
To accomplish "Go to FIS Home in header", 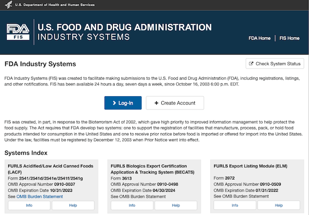I will [x=289, y=38].
